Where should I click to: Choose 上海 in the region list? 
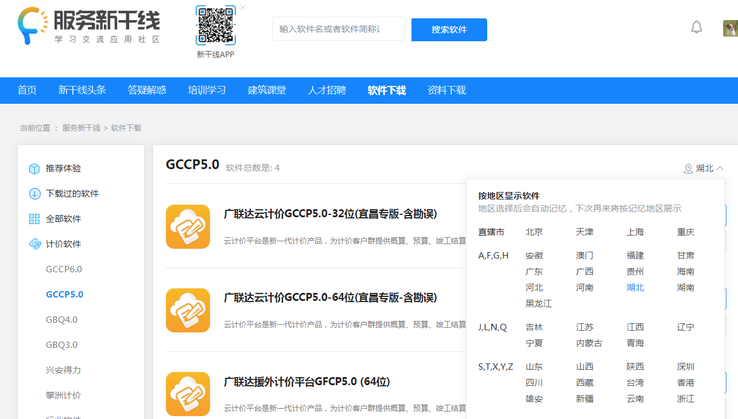click(x=635, y=232)
